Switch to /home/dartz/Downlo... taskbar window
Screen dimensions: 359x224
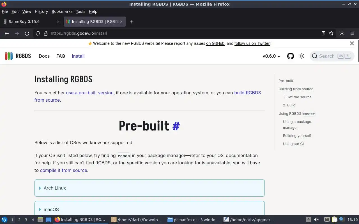pyautogui.click(x=137, y=220)
